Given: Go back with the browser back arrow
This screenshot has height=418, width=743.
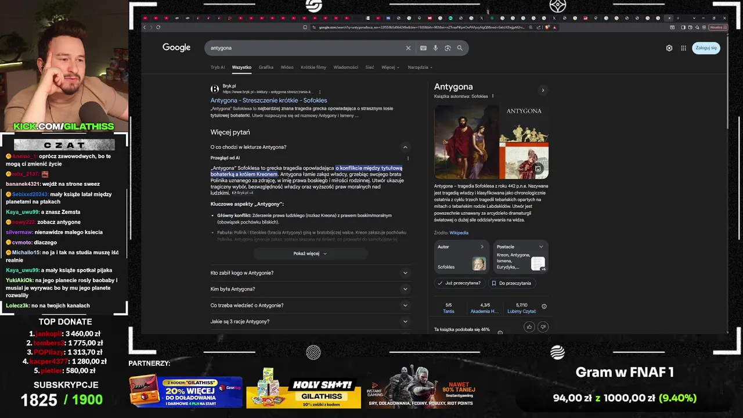Looking at the screenshot, I should click(x=145, y=27).
